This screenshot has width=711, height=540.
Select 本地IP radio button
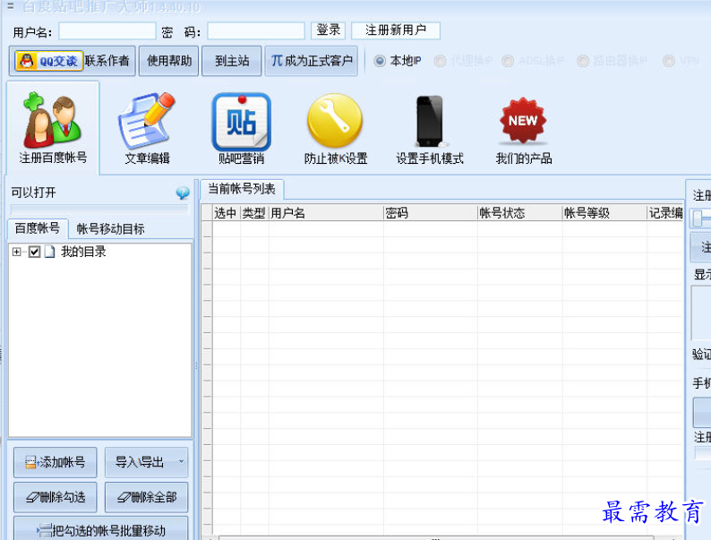click(380, 61)
